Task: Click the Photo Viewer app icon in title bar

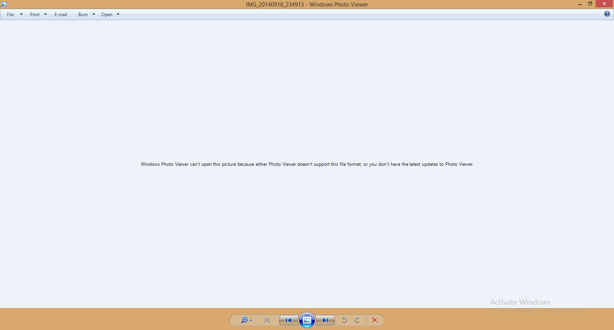Action: 4,4
